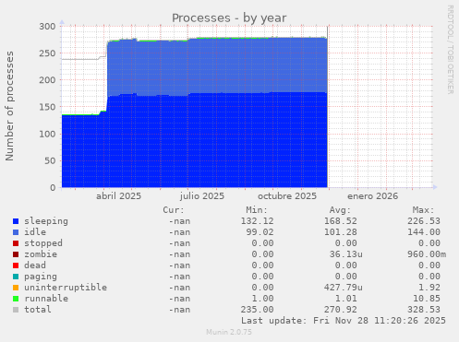The height and width of the screenshot is (342, 459).
Task: Click total Min value 235.00
Action: pos(257,310)
